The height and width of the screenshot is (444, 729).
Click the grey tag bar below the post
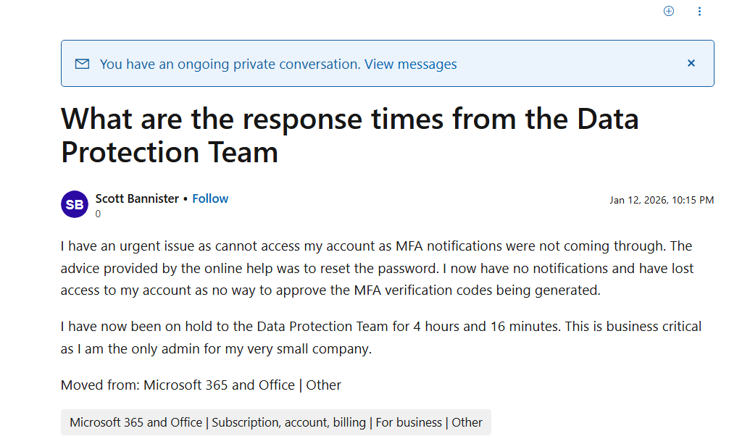[275, 422]
